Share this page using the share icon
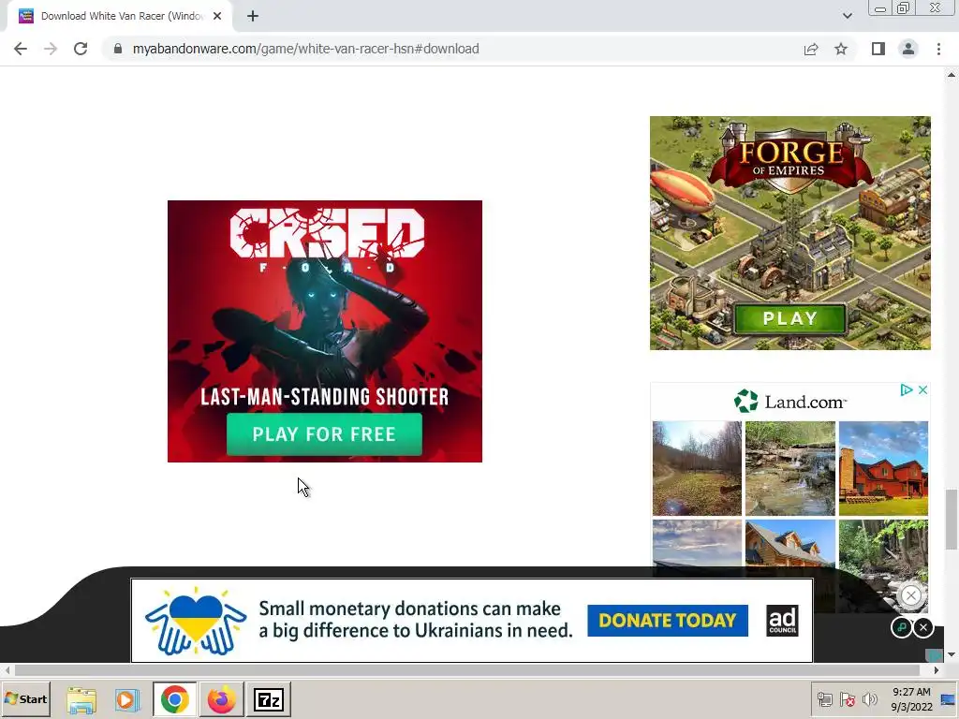This screenshot has height=719, width=959. click(811, 49)
